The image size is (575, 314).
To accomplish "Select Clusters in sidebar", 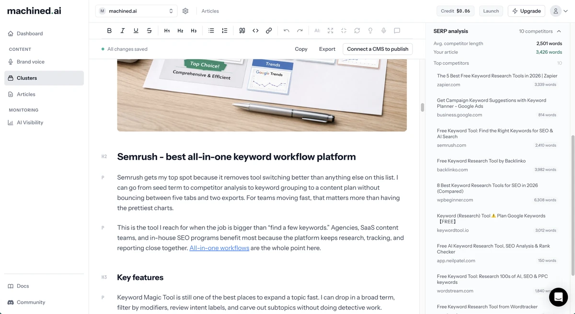I will (x=44, y=78).
